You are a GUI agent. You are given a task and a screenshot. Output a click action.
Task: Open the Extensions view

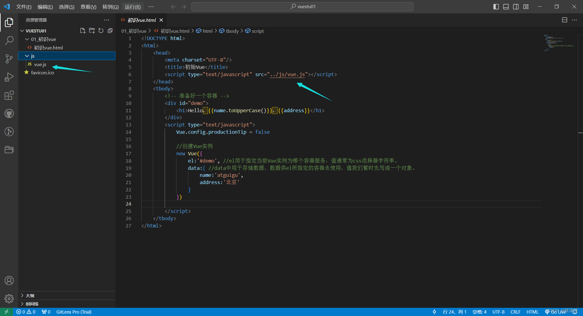9,95
